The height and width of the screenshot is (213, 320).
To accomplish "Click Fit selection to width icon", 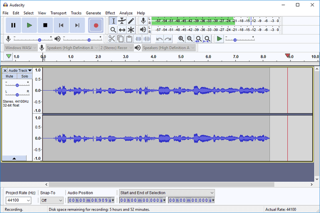I will (x=198, y=39).
